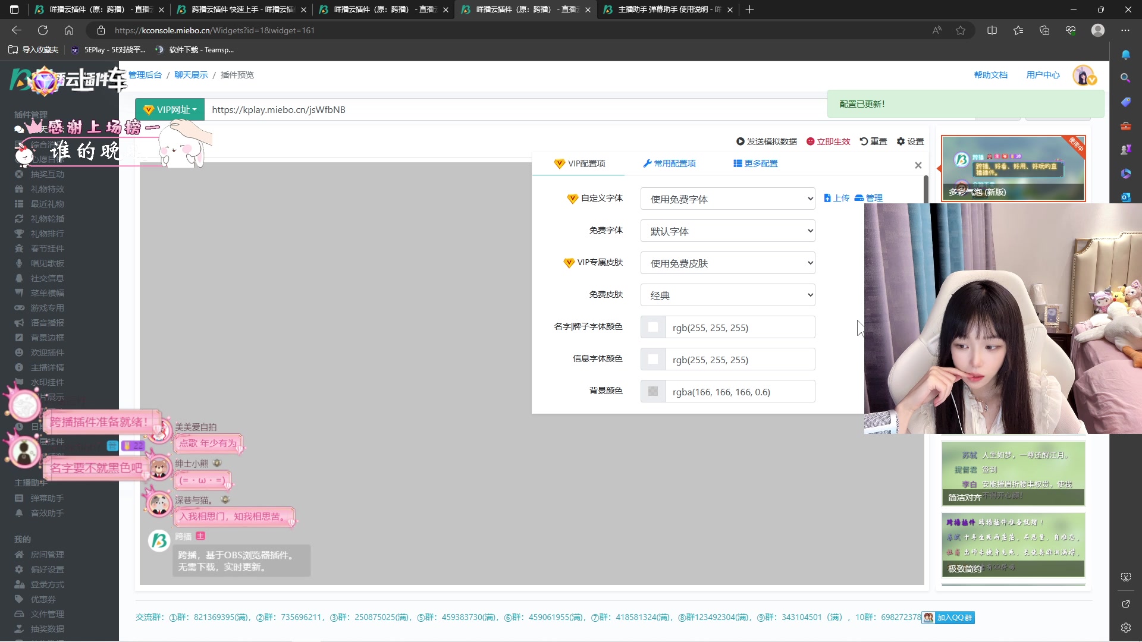Open new browser tab plus button
Screen dimensions: 1142x642
click(x=749, y=10)
